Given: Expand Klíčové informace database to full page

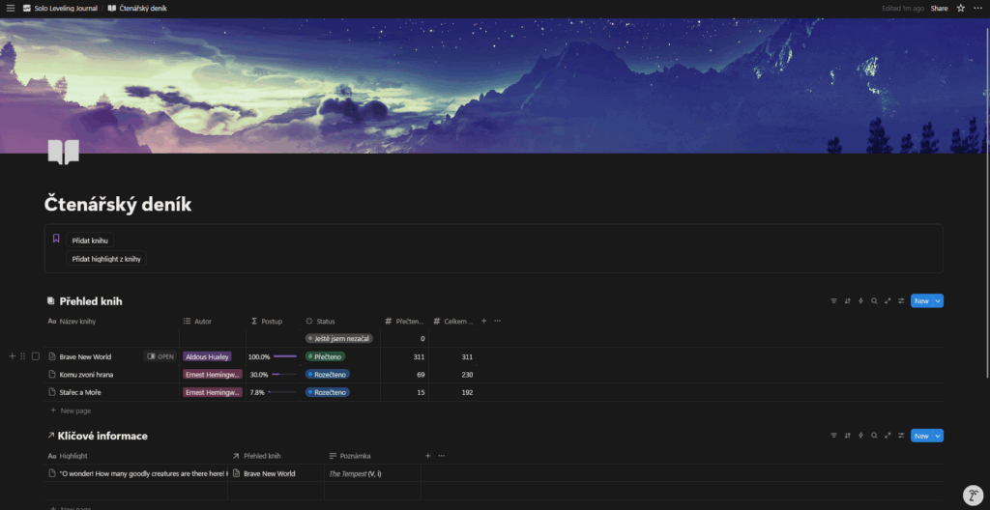Looking at the screenshot, I should click(x=888, y=436).
